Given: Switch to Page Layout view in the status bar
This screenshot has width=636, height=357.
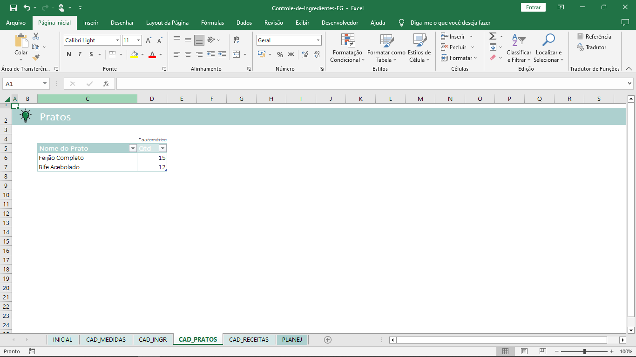Looking at the screenshot, I should pyautogui.click(x=524, y=351).
